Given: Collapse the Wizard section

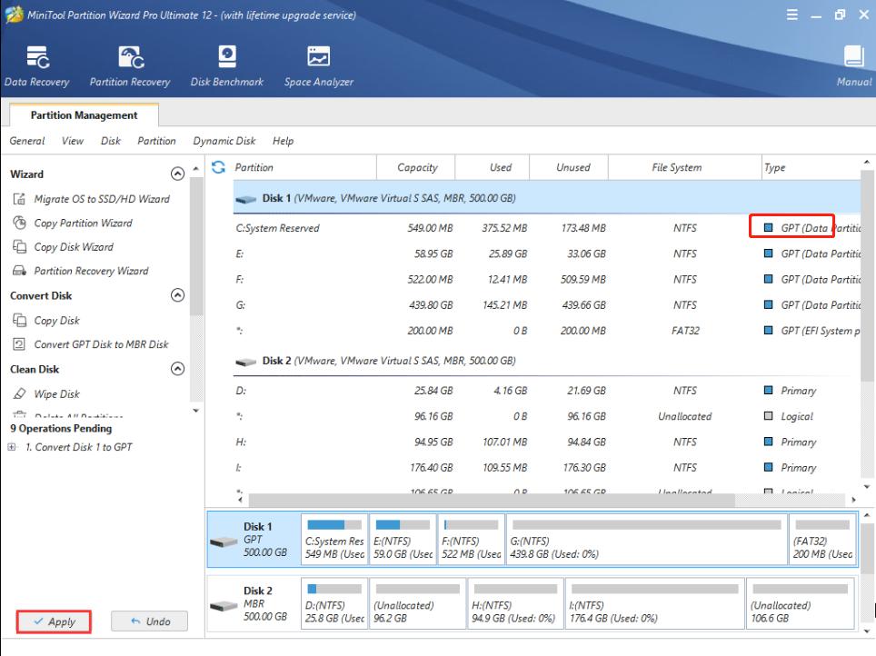Looking at the screenshot, I should coord(177,174).
